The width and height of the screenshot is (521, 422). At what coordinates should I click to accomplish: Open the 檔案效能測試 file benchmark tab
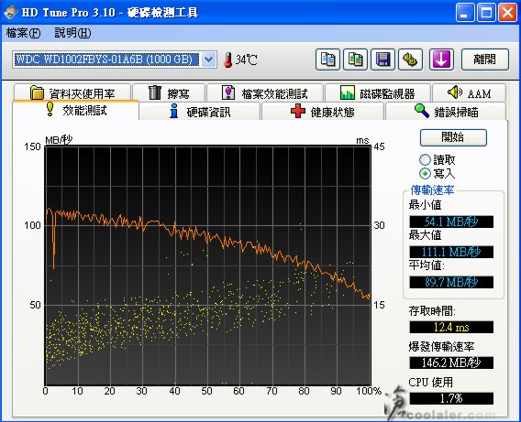(x=265, y=92)
